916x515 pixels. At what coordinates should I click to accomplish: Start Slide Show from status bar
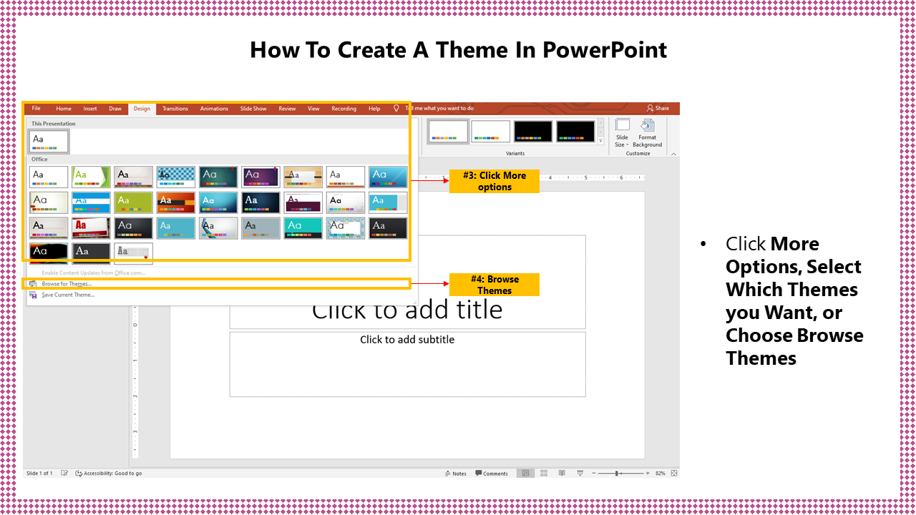(x=579, y=474)
